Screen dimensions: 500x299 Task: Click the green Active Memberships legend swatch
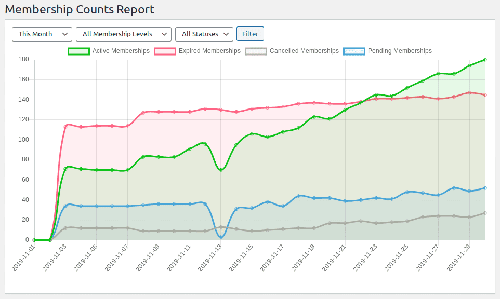tap(79, 51)
